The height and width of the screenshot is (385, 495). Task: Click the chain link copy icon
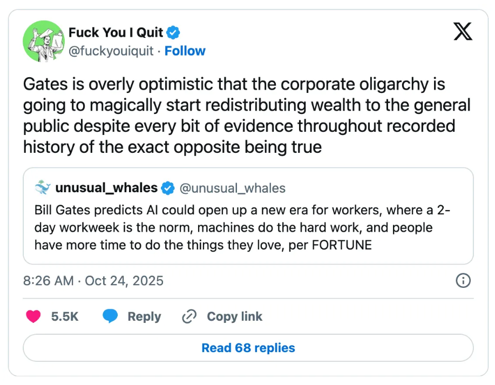(189, 316)
